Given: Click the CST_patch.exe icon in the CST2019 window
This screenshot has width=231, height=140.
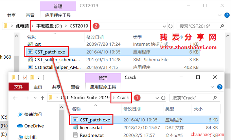Looking at the screenshot, I should pyautogui.click(x=30, y=52).
